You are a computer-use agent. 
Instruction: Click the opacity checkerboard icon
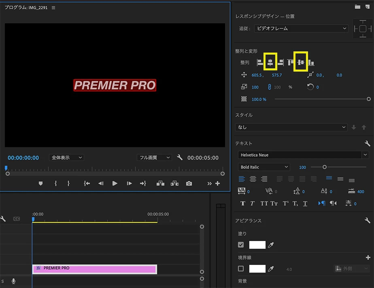(244, 99)
